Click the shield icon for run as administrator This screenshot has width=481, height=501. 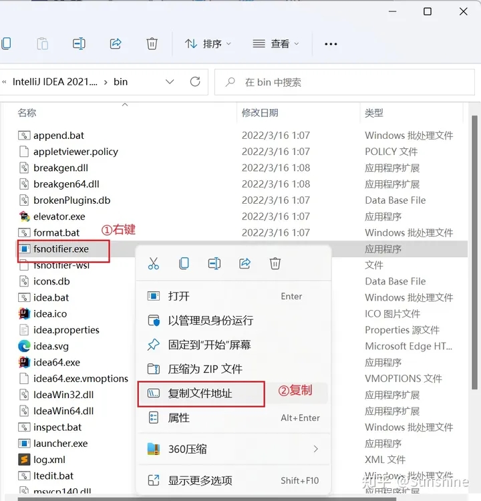154,321
